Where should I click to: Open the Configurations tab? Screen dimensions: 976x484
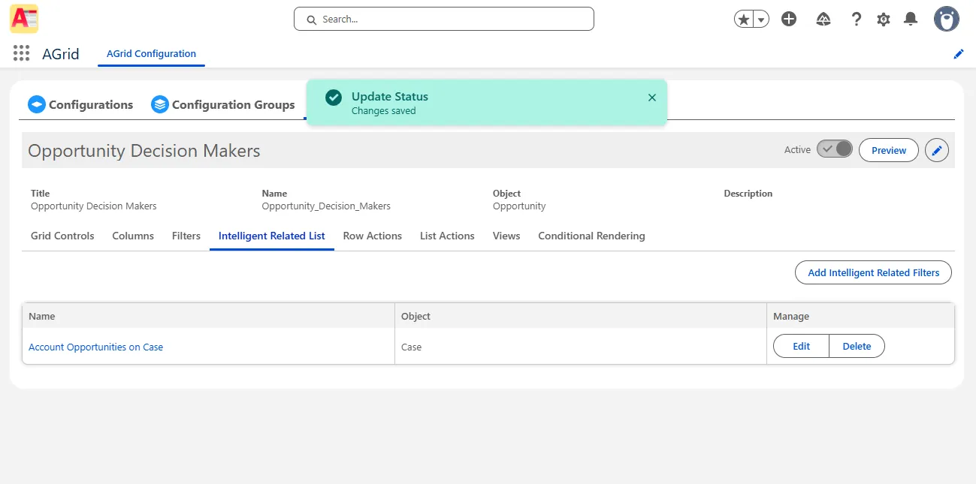point(80,104)
